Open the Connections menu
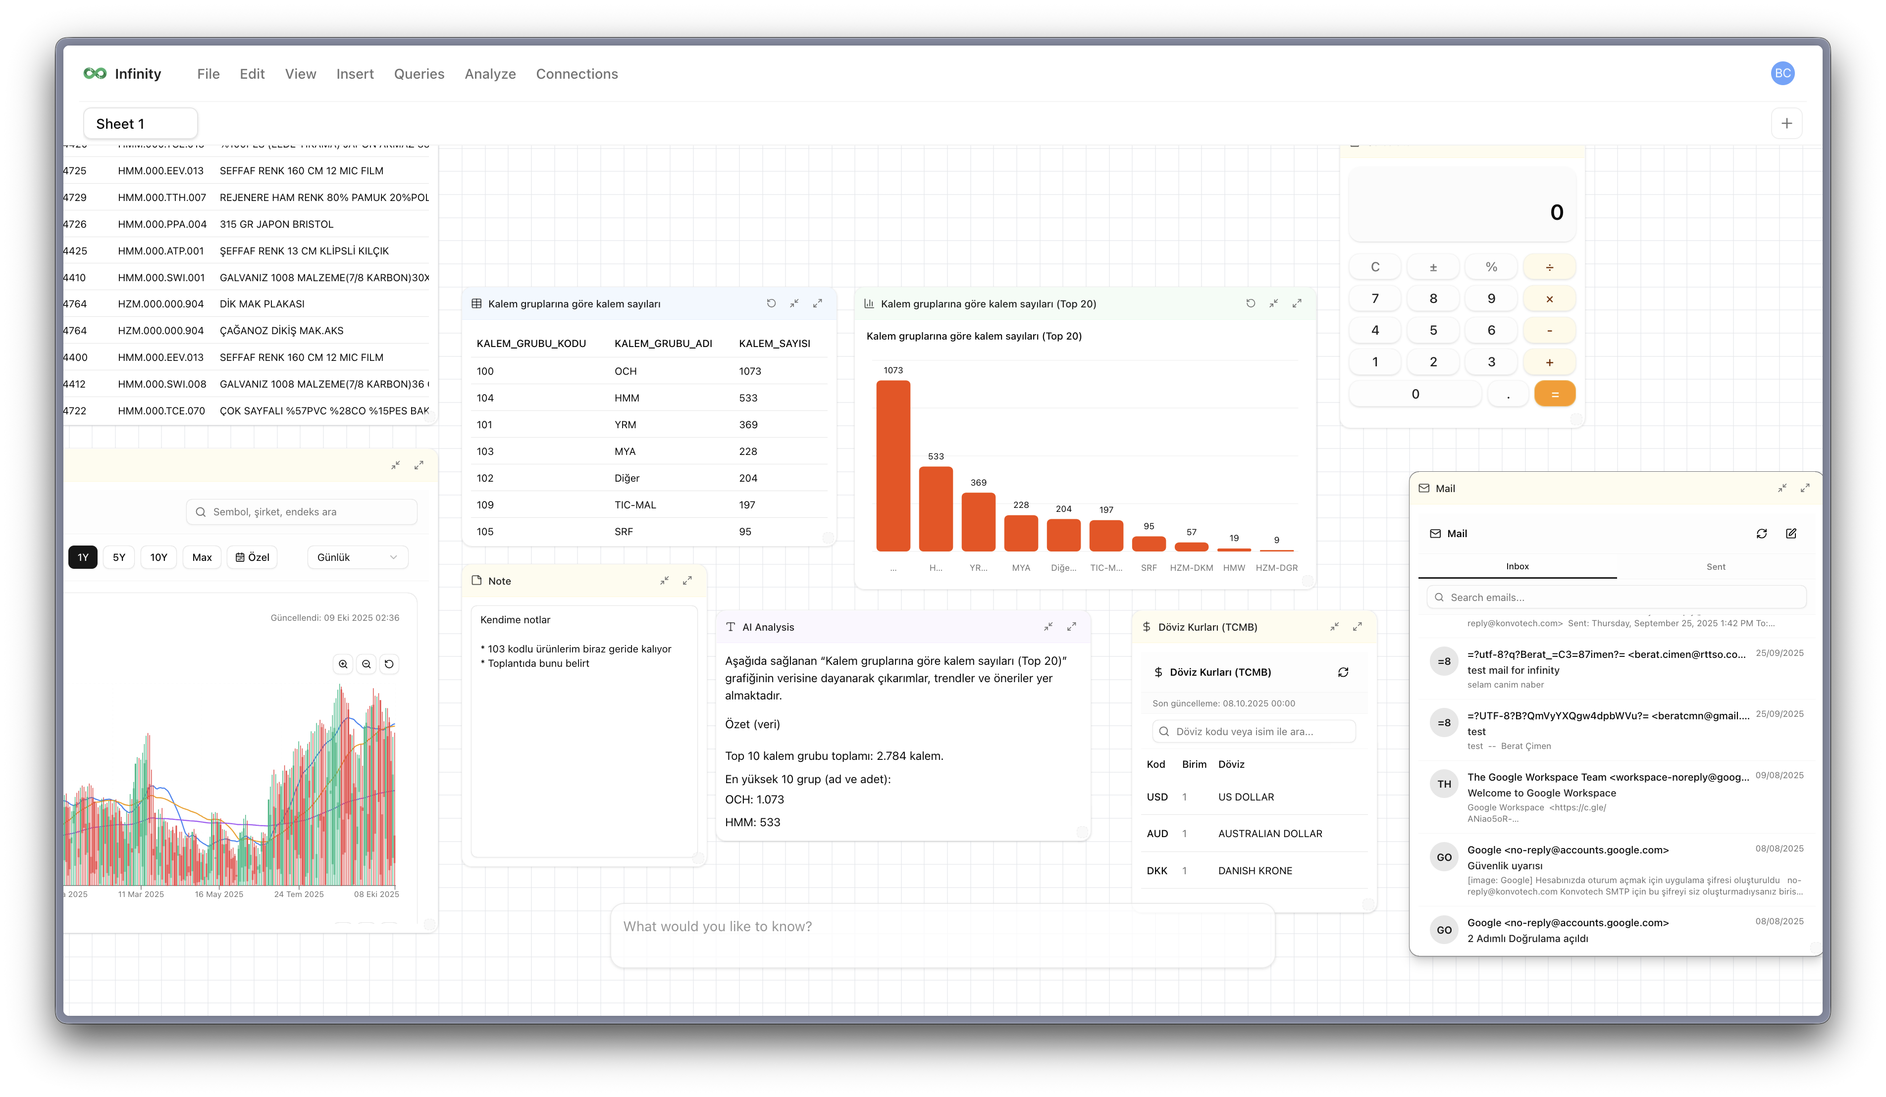The width and height of the screenshot is (1886, 1097). [577, 74]
